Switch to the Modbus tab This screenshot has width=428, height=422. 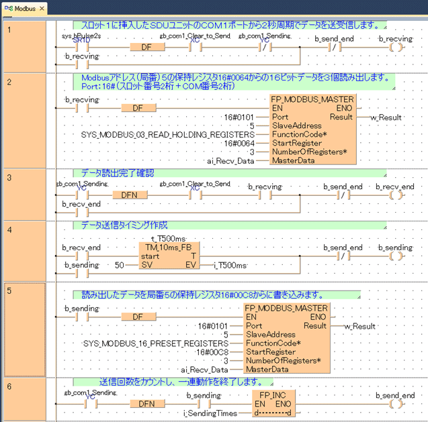pos(22,9)
